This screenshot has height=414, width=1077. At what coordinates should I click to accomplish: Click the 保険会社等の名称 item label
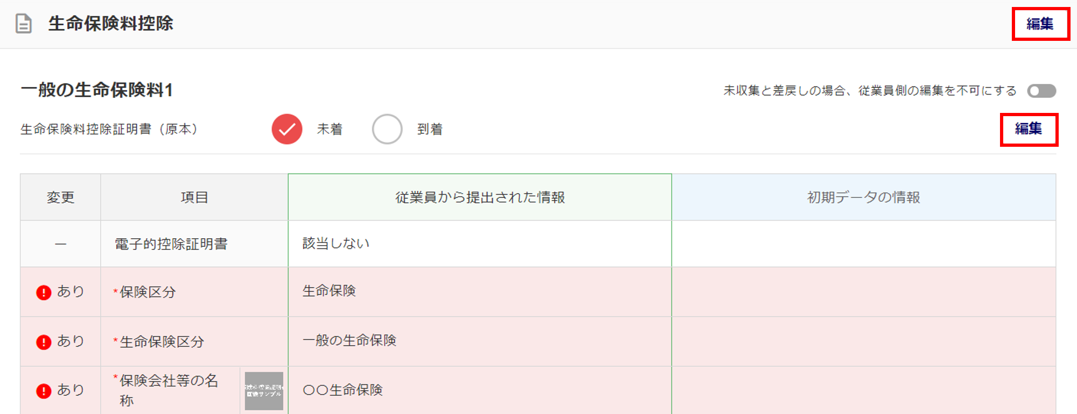click(x=169, y=390)
